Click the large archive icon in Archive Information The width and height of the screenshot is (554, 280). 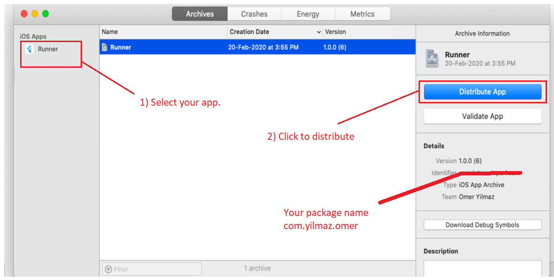pos(432,58)
